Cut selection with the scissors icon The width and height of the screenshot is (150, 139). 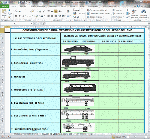coord(9,10)
